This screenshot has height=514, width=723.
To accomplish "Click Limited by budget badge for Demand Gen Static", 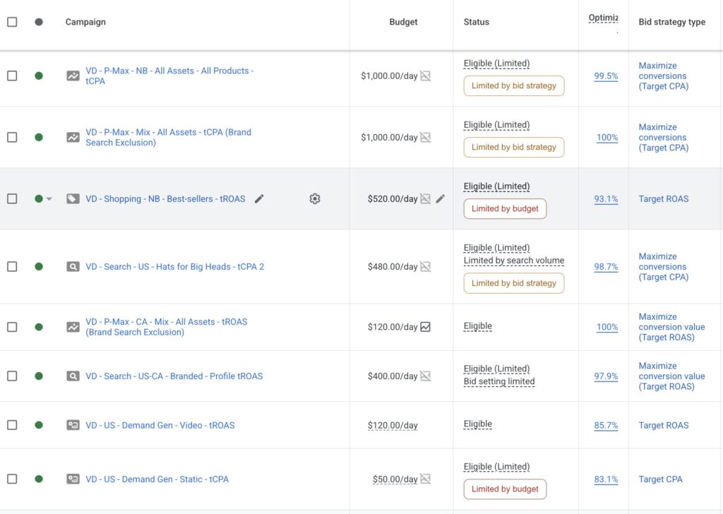I will click(x=505, y=489).
